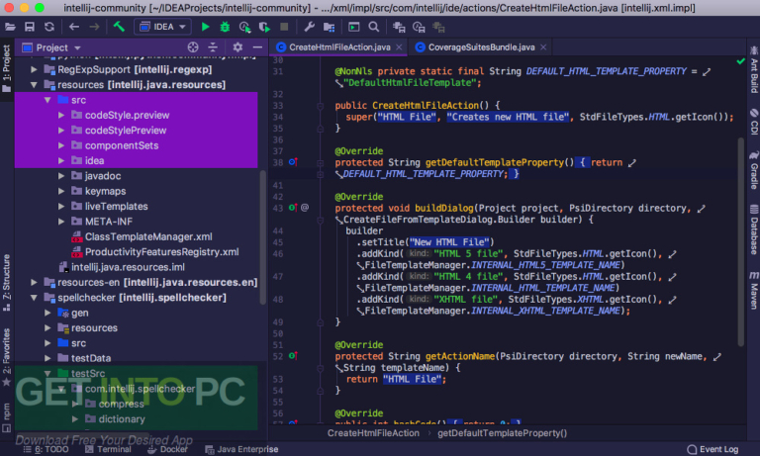Click the Synchronize refresh icon
This screenshot has width=760, height=456.
pos(49,27)
